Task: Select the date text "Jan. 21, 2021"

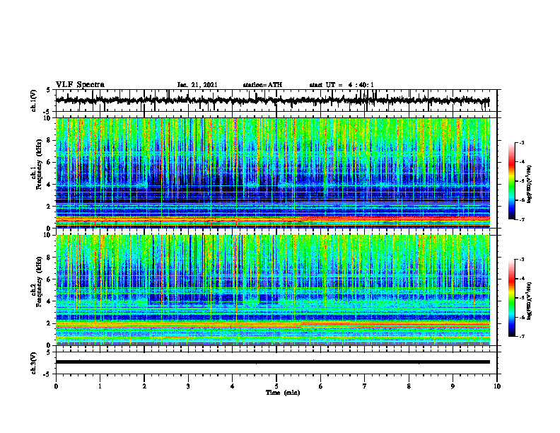Action: [x=197, y=85]
